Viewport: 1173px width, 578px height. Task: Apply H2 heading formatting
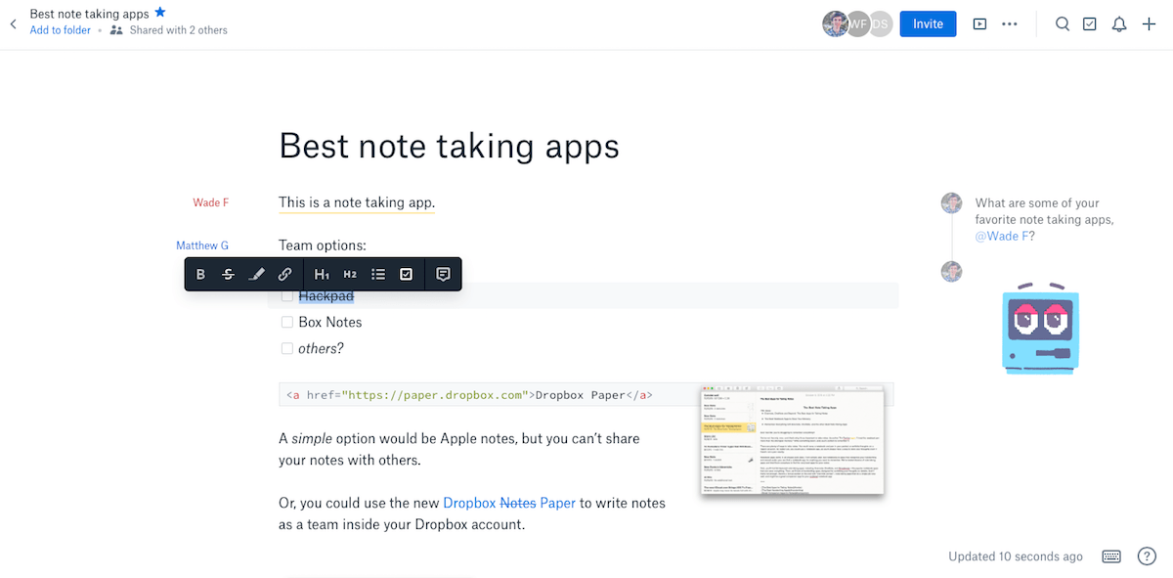point(350,275)
